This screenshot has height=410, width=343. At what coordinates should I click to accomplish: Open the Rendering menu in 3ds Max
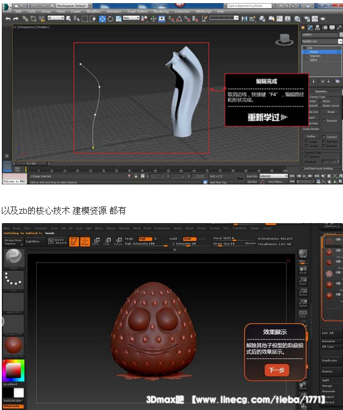coord(161,11)
